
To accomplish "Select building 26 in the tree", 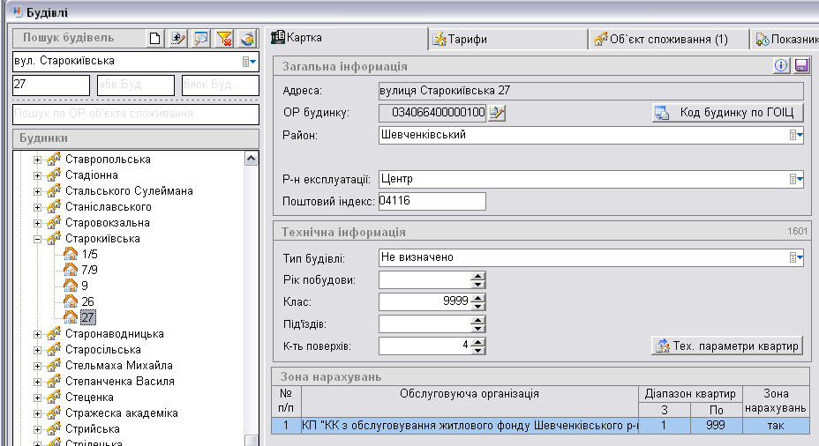I will point(87,301).
